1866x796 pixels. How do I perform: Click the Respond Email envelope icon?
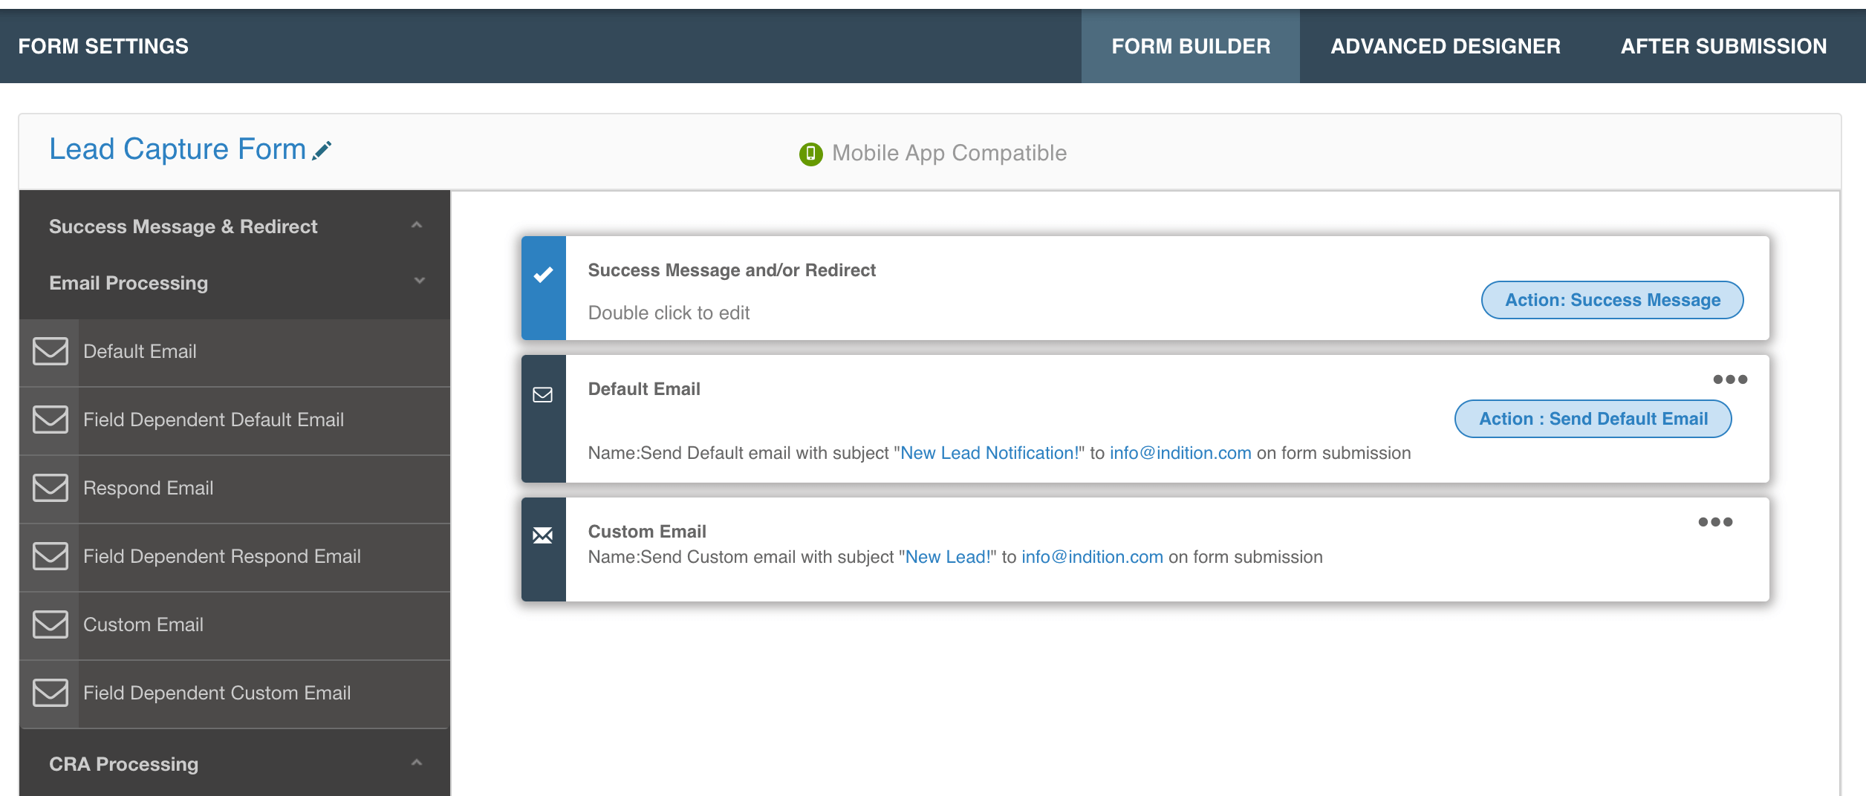(51, 488)
